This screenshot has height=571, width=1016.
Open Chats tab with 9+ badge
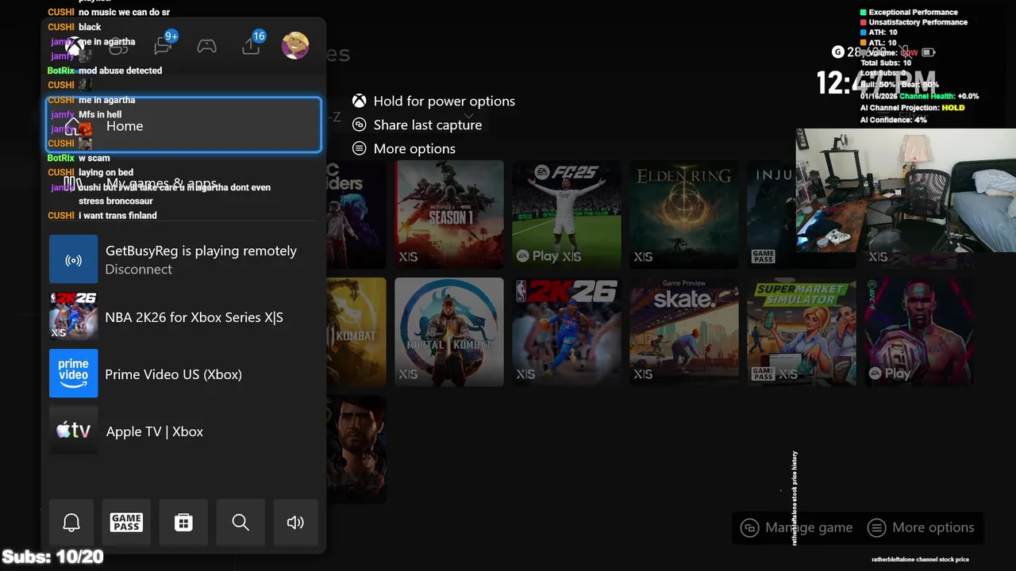164,44
